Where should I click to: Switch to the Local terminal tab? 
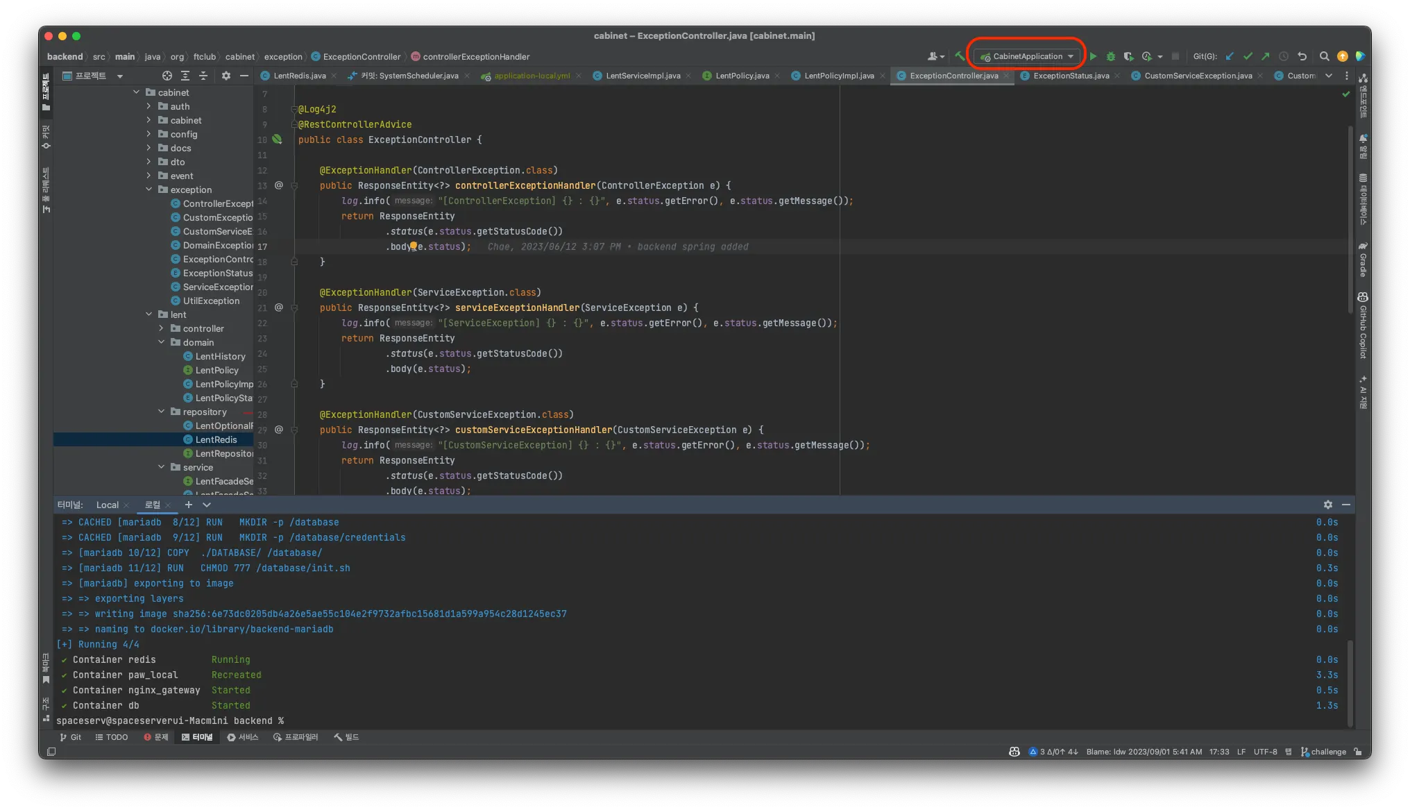(x=107, y=505)
